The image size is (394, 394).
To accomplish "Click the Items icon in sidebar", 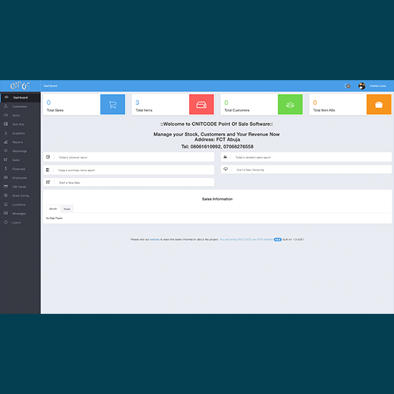I will point(6,115).
